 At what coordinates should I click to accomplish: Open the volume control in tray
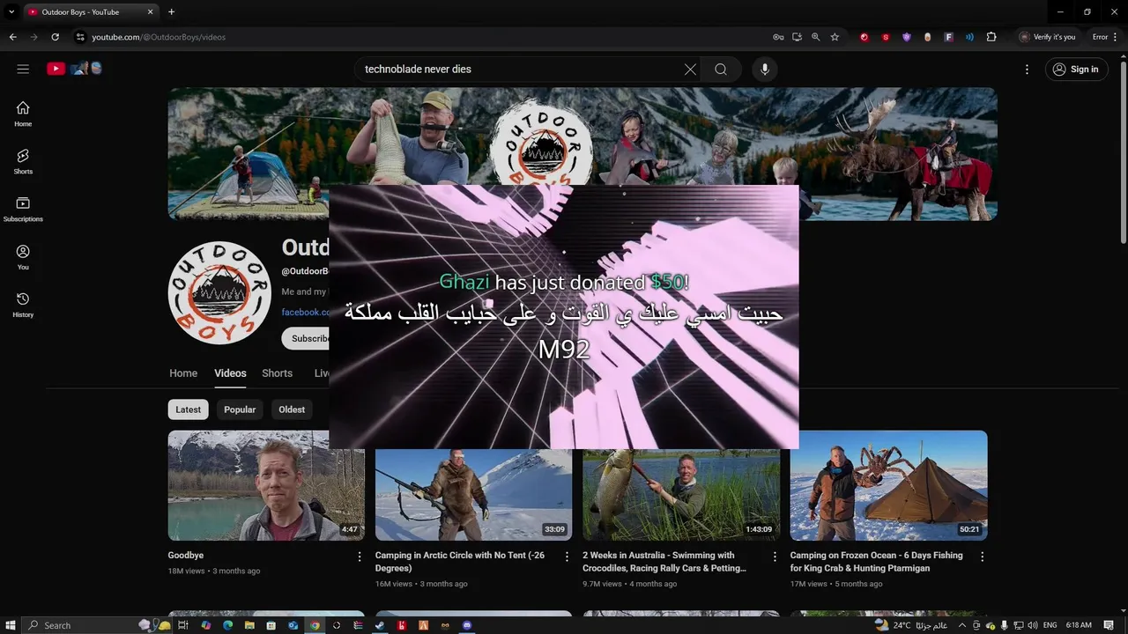[1032, 625]
